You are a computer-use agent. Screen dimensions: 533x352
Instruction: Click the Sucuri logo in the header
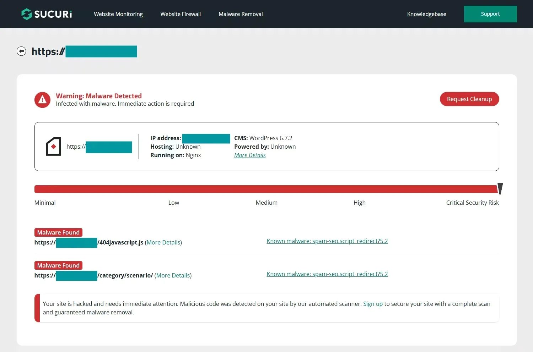pos(47,14)
